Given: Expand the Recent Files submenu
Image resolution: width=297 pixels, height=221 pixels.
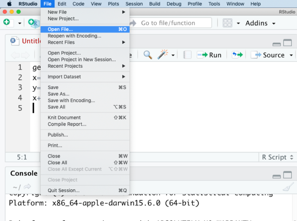Looking at the screenshot, I should click(x=85, y=42).
